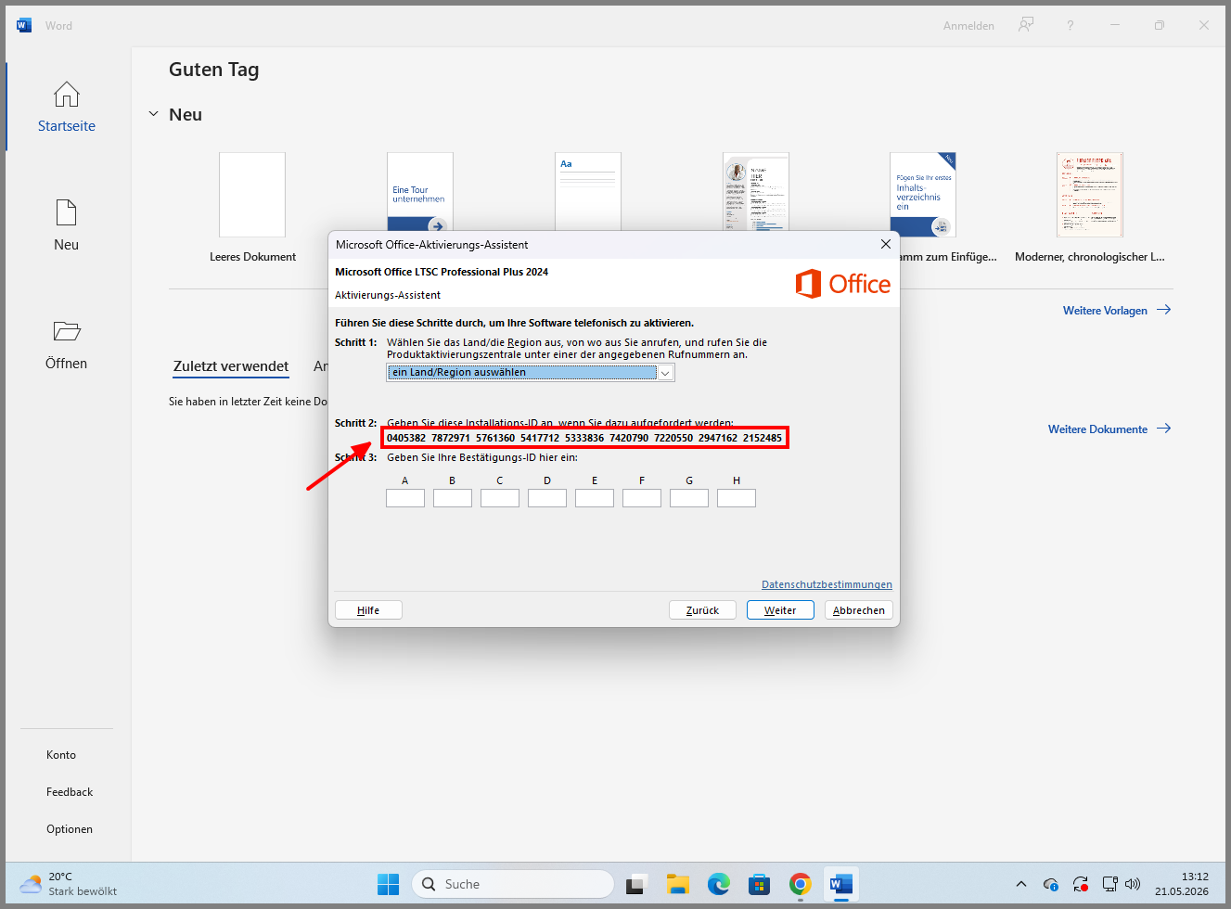Click the Abbrechen button
Image resolution: width=1231 pixels, height=909 pixels.
859,610
